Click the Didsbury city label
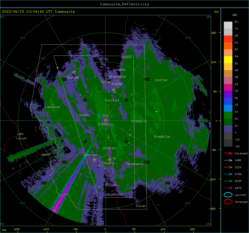The image size is (249, 233). pos(105,124)
